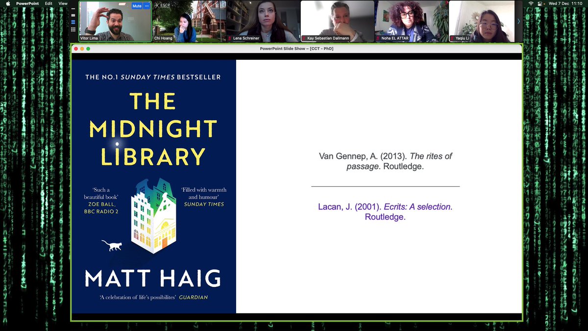
Task: Select Chi Hoang's video thumbnail
Action: 189,21
